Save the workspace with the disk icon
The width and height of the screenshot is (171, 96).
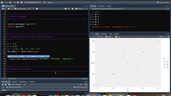click(6, 85)
